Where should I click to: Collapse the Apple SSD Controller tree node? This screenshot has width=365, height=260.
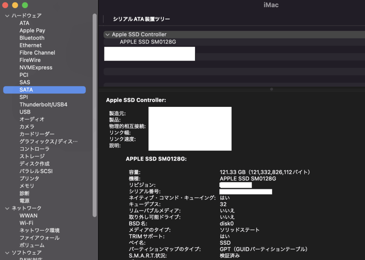click(107, 35)
